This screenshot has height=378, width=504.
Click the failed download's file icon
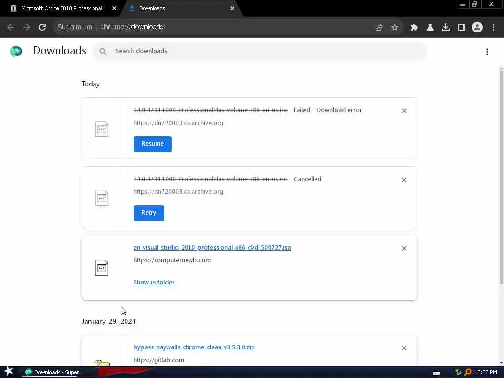pos(102,129)
